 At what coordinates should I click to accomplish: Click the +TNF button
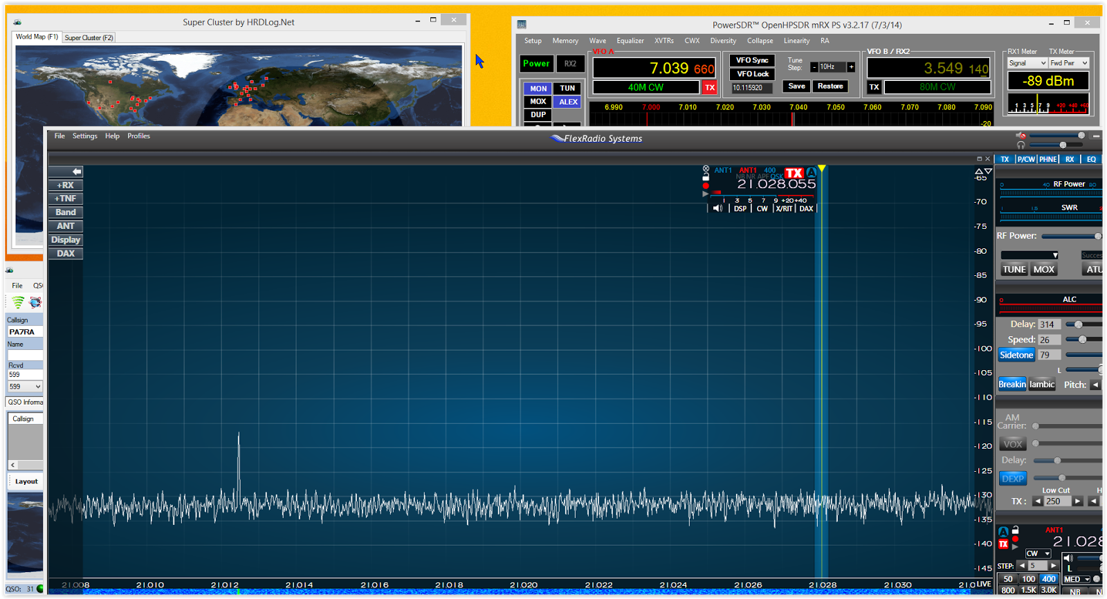point(66,199)
